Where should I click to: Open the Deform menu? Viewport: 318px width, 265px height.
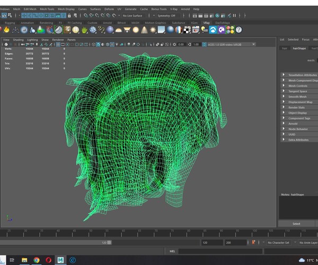pyautogui.click(x=109, y=9)
